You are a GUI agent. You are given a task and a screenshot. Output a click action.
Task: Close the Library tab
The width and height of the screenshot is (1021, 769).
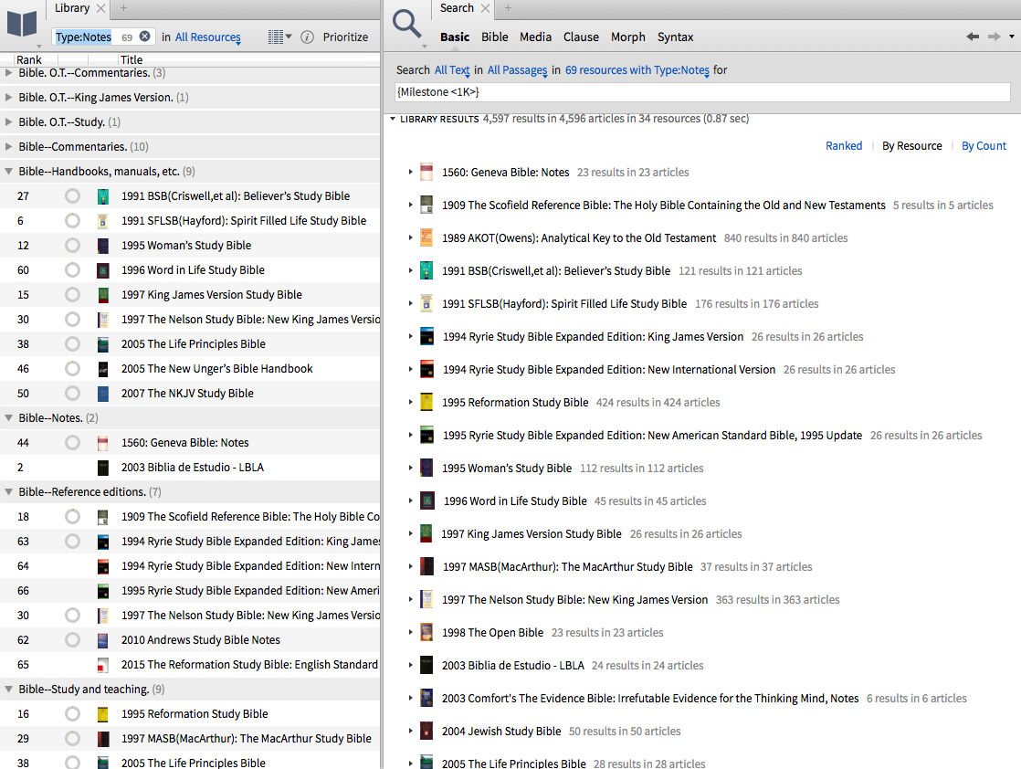click(x=100, y=8)
